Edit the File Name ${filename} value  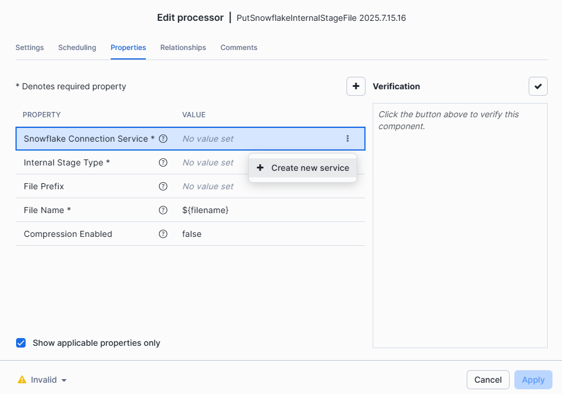pyautogui.click(x=205, y=210)
